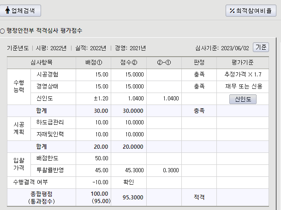Screen dimensions: 281x210
Task: Click the 100.00 (95.00) passing score cell
Action: click(x=94, y=198)
